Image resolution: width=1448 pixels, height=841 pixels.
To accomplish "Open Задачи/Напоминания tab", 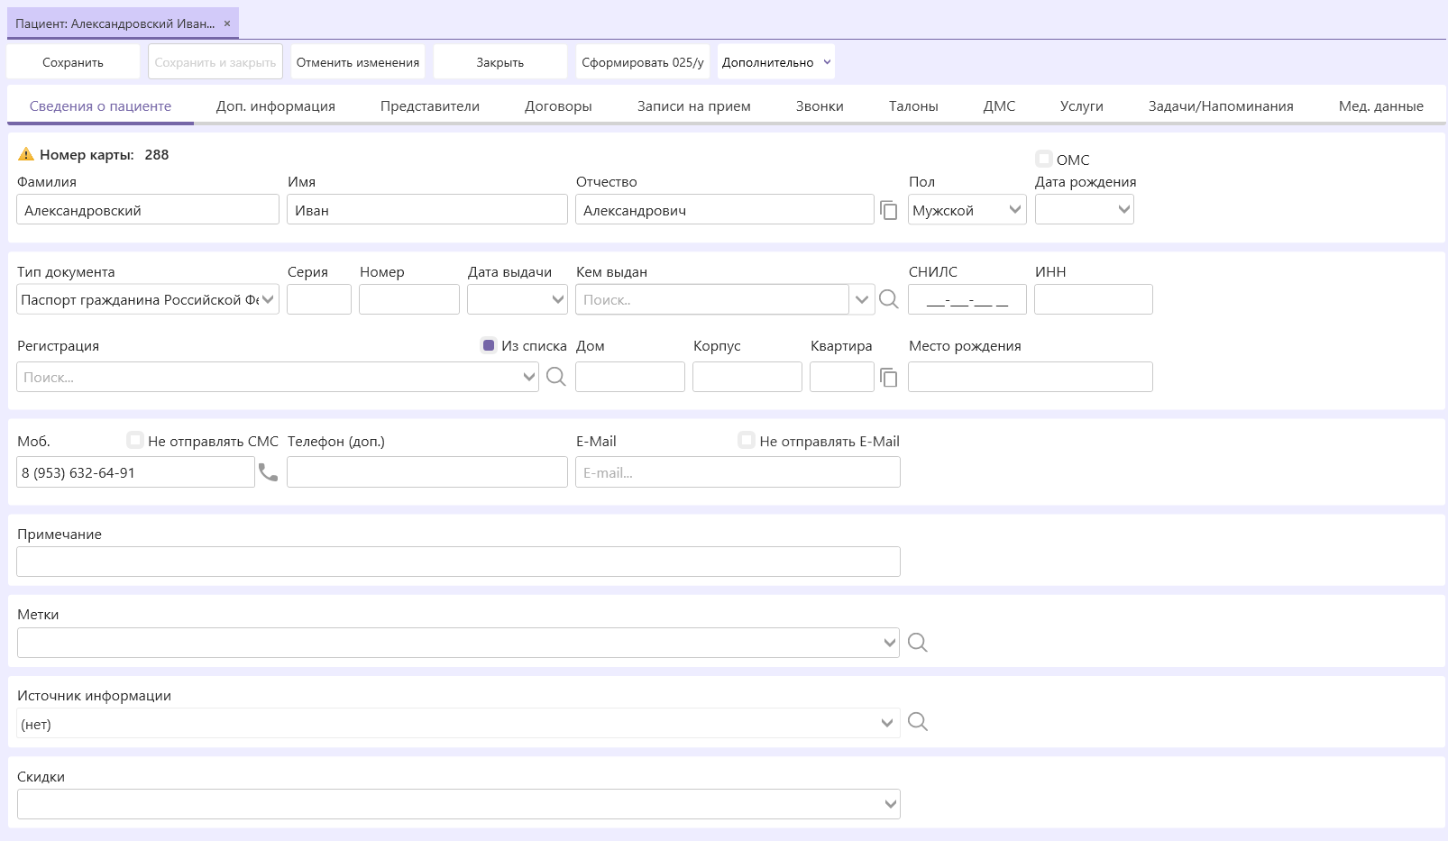I will click(x=1221, y=105).
